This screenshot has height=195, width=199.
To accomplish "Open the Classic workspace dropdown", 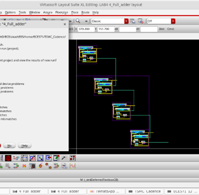I will [110, 21].
